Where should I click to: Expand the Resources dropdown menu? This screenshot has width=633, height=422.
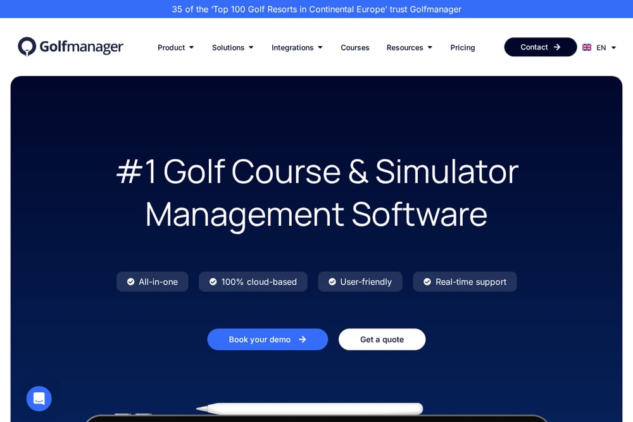[410, 47]
